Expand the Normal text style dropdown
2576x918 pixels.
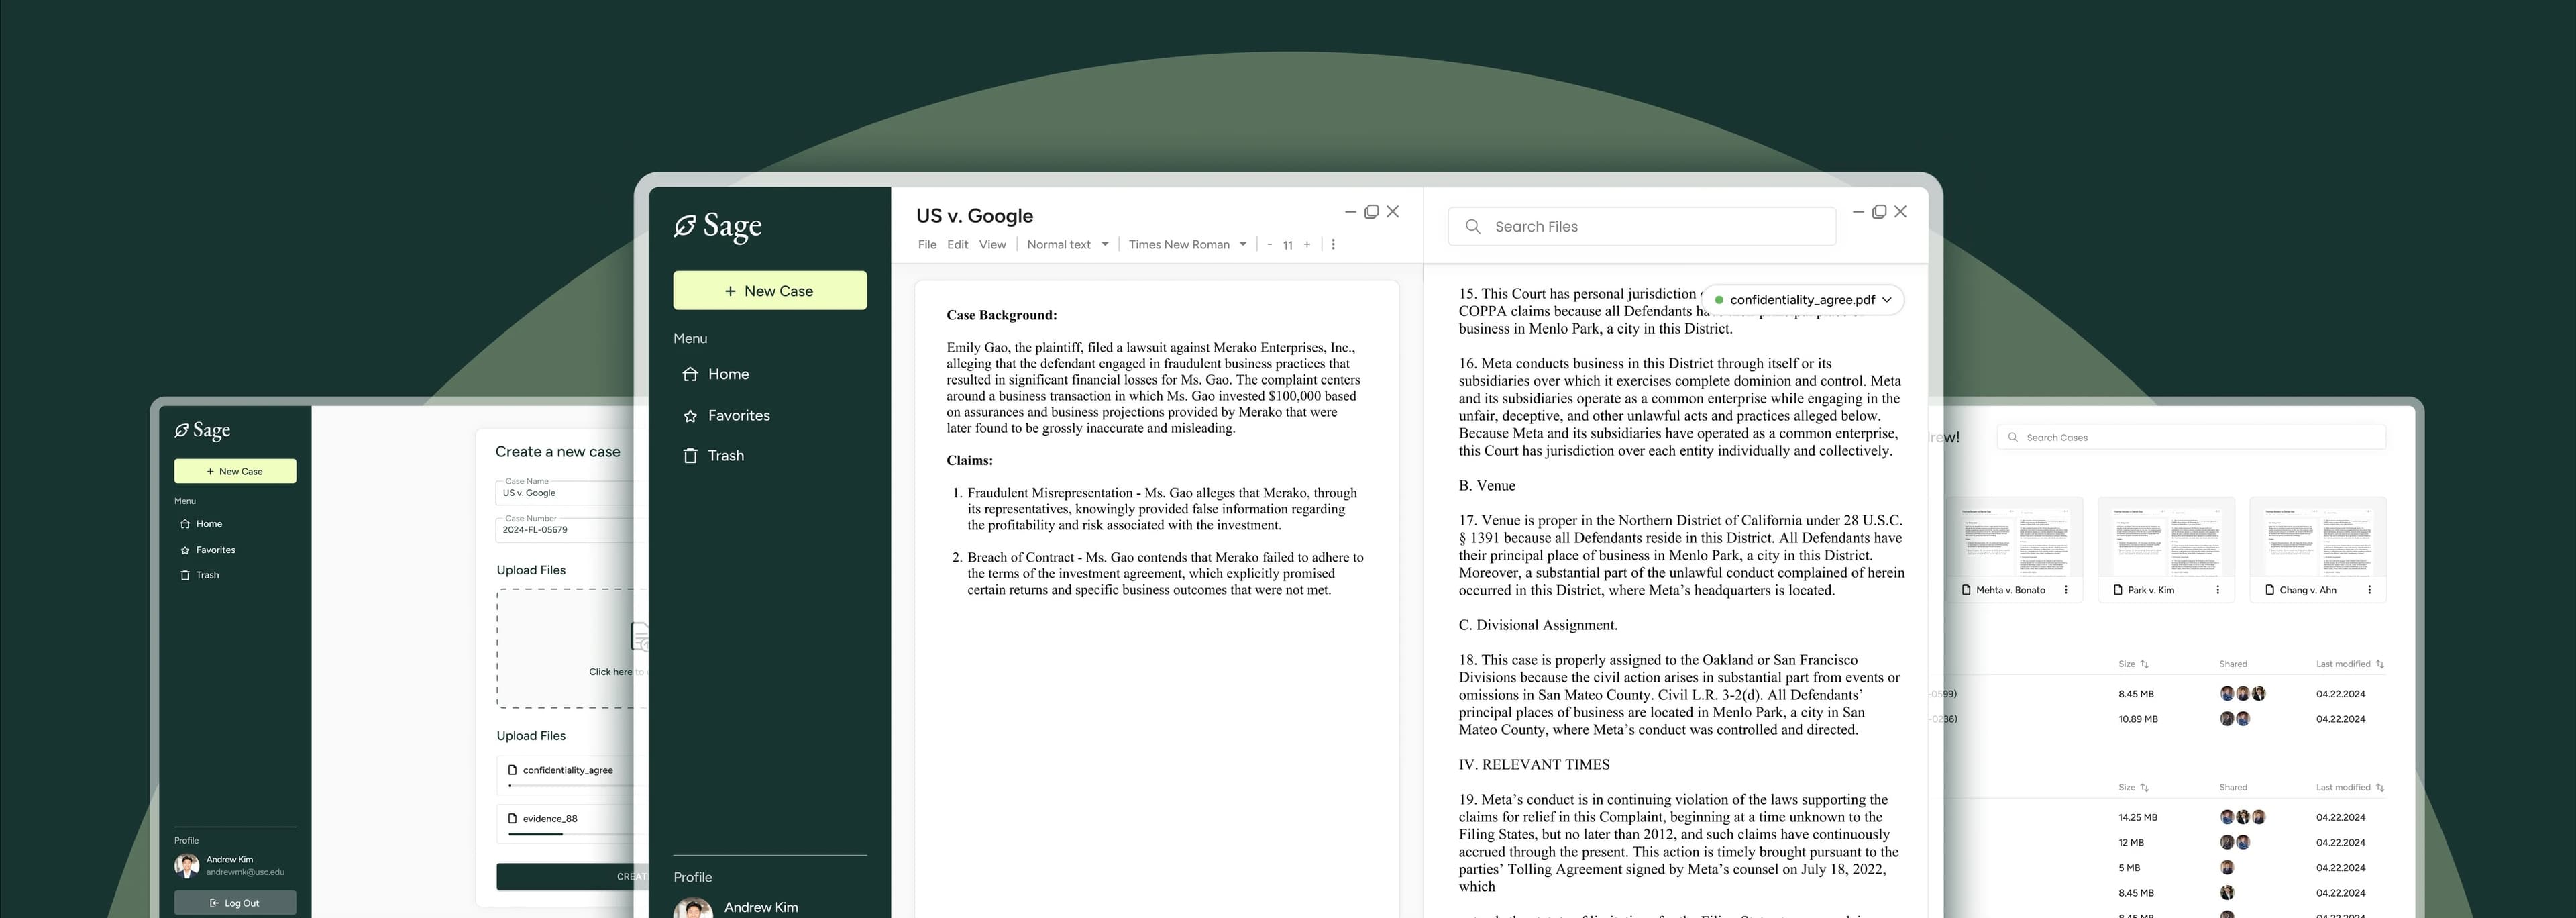[1067, 244]
